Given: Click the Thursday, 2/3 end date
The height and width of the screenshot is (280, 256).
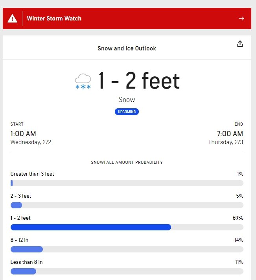Looking at the screenshot, I should click(226, 142).
